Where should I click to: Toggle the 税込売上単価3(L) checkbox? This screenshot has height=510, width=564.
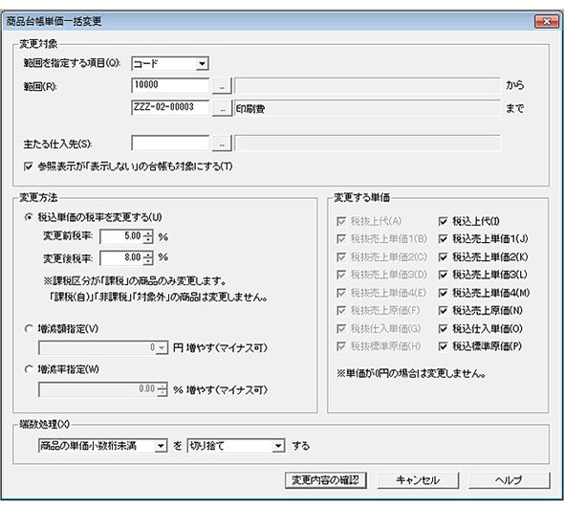[x=444, y=275]
